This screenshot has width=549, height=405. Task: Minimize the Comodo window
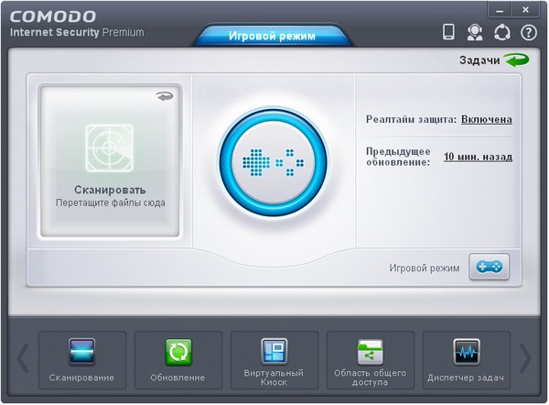[500, 10]
